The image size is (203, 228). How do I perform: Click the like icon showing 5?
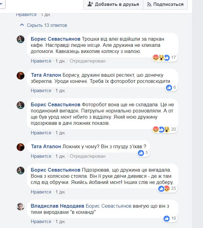tap(141, 153)
